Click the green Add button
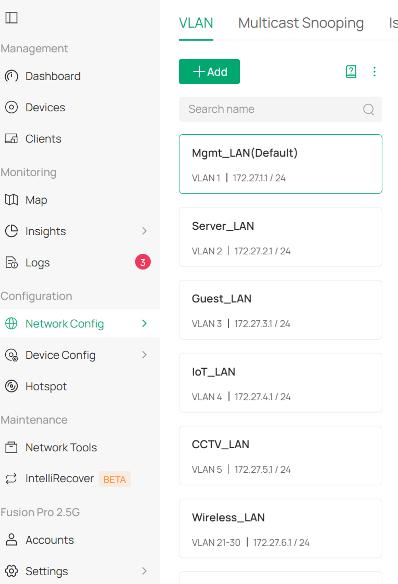This screenshot has height=584, width=398. point(209,72)
